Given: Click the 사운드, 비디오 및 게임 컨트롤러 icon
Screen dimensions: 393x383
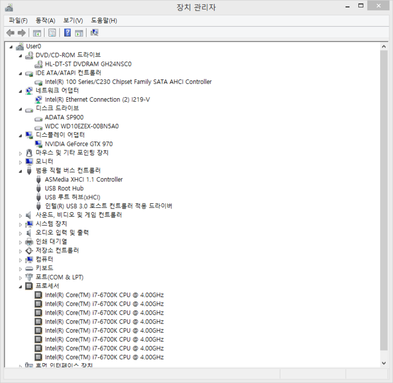Looking at the screenshot, I should (29, 215).
